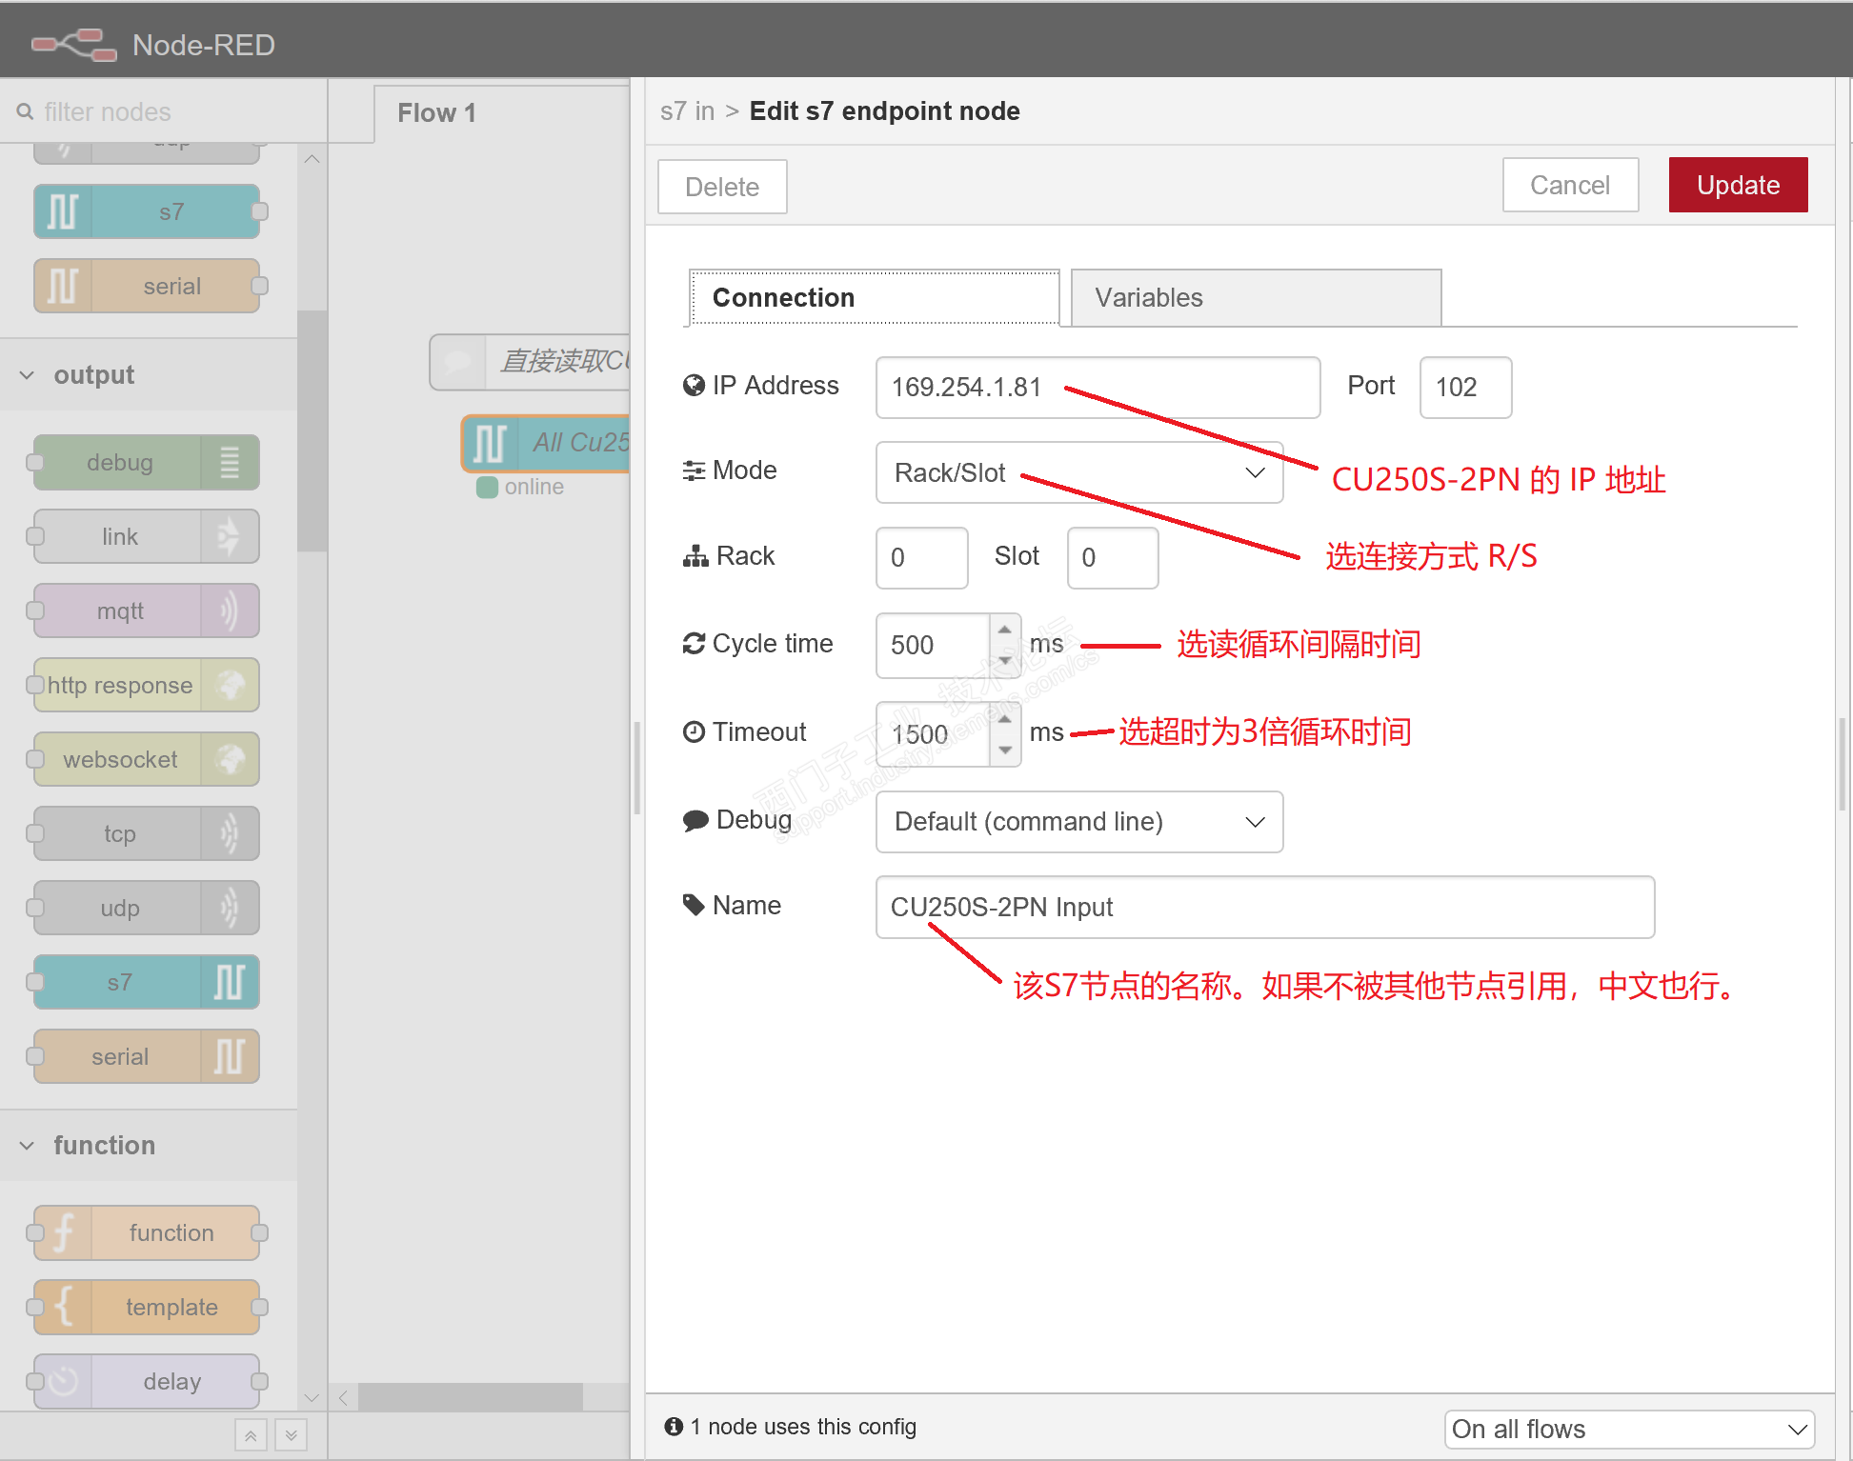
Task: Click the delay node clock icon
Action: (x=63, y=1382)
